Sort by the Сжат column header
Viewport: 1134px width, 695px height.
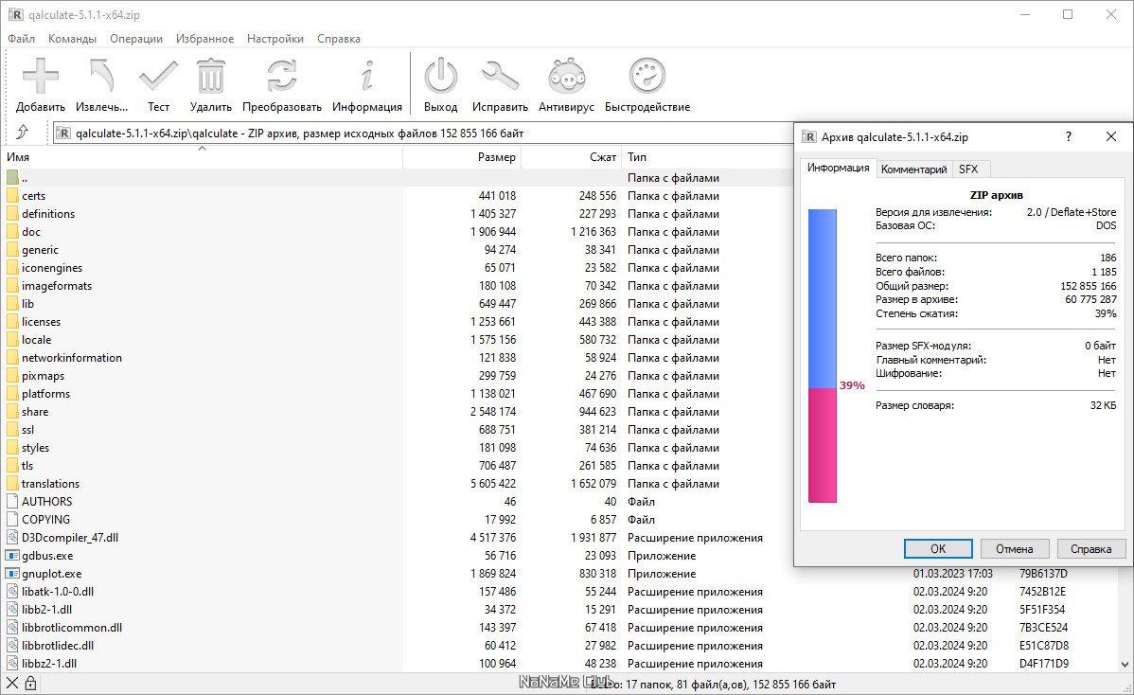[x=572, y=157]
